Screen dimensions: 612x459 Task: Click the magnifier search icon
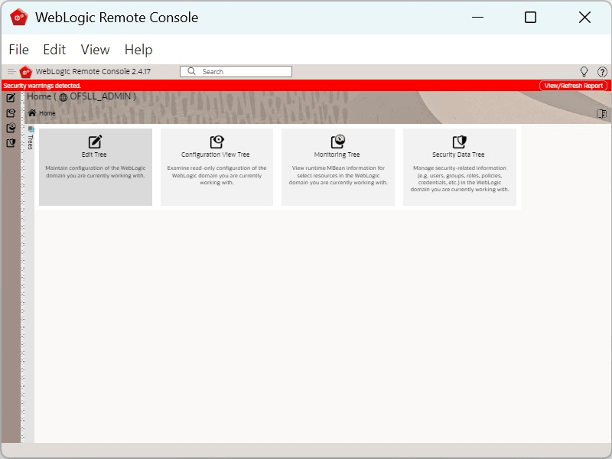point(191,71)
